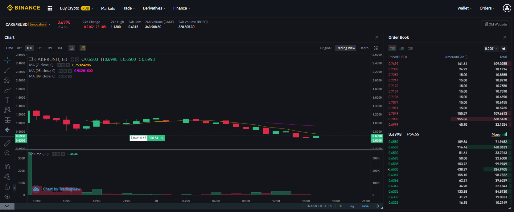Cancel the Limit 0.65 order line

coord(162,138)
